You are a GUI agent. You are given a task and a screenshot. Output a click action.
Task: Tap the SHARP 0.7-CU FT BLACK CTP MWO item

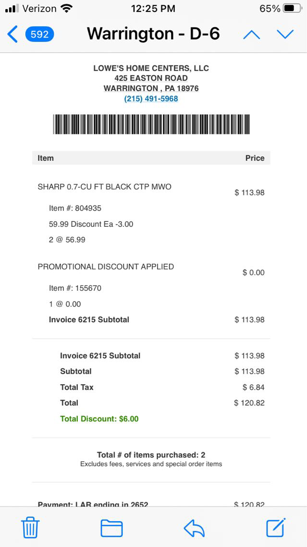(104, 187)
